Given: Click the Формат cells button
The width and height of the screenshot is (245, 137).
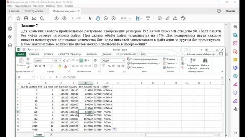Looking at the screenshot, I should pos(169,67).
